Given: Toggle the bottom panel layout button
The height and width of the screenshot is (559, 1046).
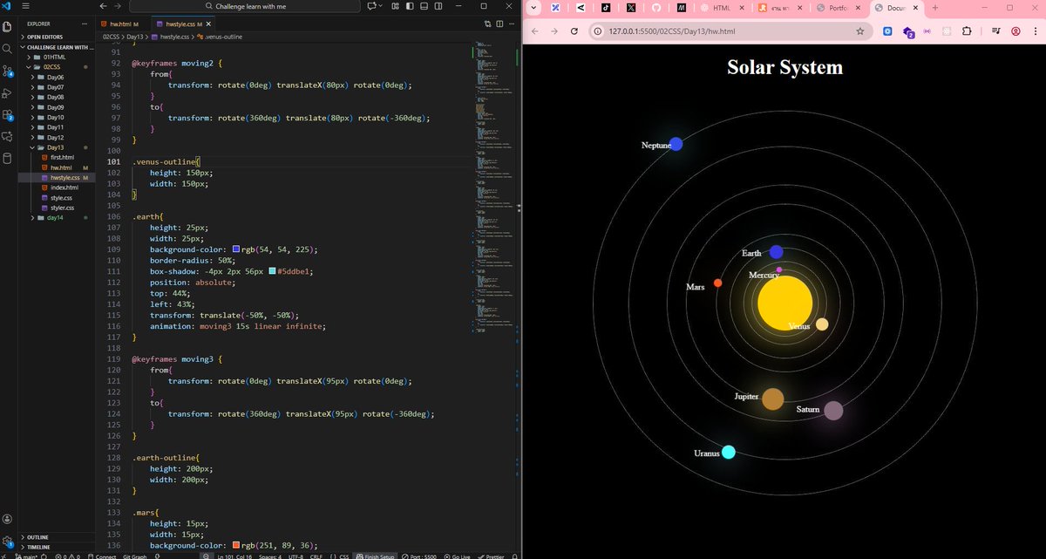Looking at the screenshot, I should pos(424,6).
